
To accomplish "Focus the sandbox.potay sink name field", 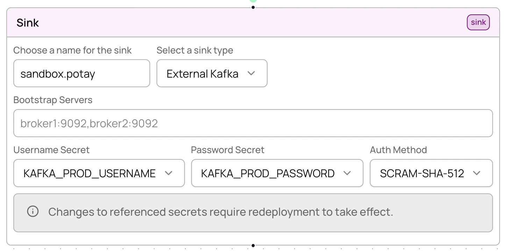I will click(x=81, y=73).
